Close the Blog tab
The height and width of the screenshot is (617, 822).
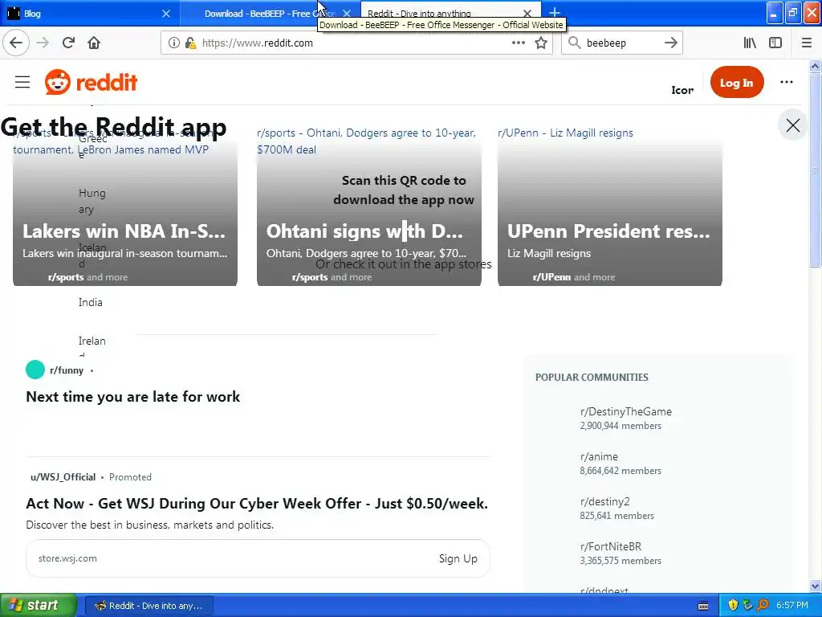pyautogui.click(x=165, y=13)
